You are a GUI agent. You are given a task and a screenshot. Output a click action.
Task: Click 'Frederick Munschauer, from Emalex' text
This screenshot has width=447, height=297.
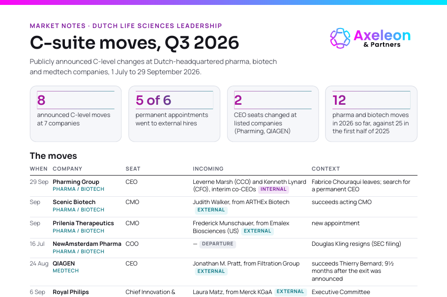pos(241,223)
